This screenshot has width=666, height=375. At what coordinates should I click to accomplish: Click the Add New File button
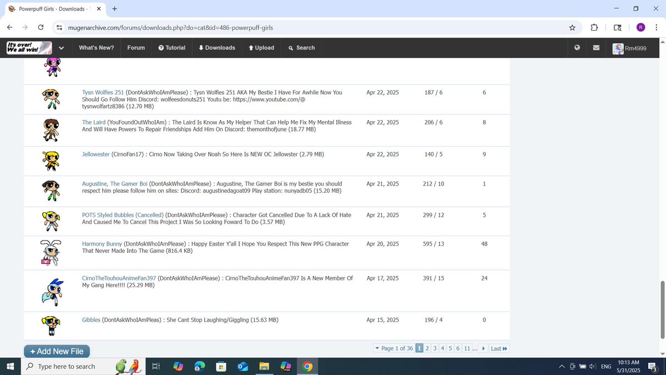coord(57,351)
